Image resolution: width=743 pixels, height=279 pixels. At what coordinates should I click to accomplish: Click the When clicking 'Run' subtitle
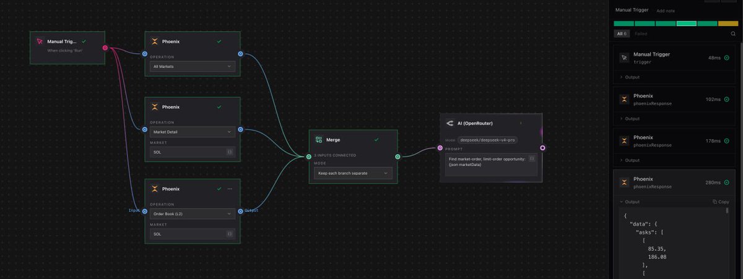tap(66, 50)
